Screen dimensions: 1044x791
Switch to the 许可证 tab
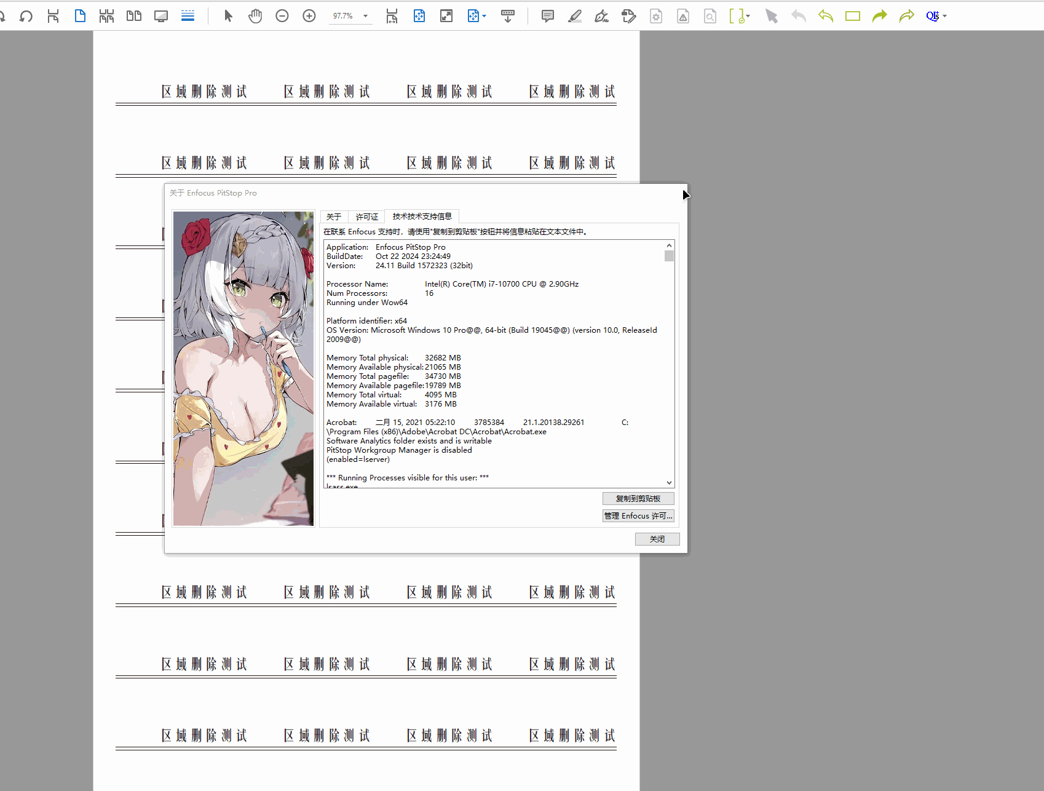(x=367, y=217)
